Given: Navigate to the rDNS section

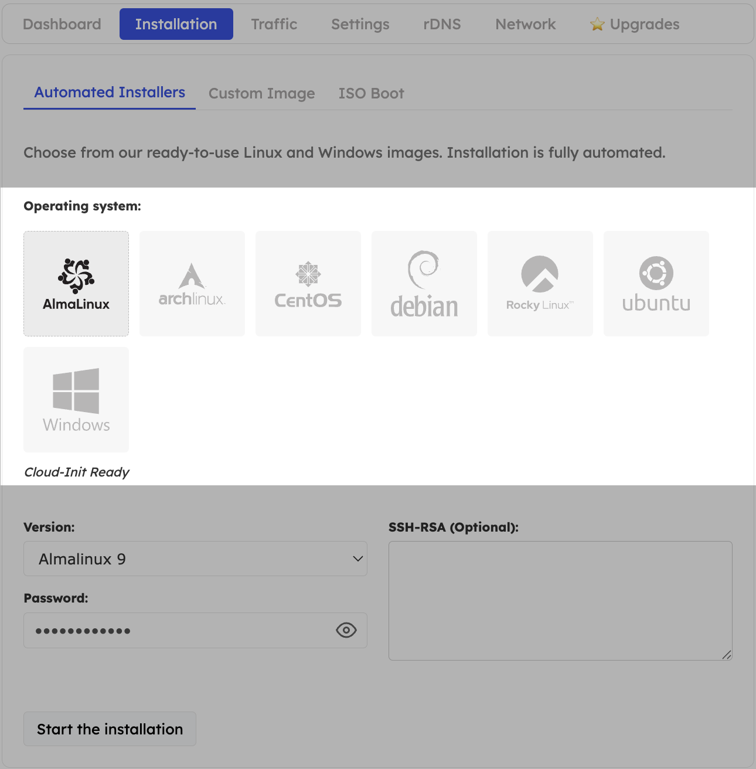Looking at the screenshot, I should point(441,24).
